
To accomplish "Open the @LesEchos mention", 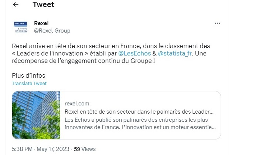I will pos(135,53).
